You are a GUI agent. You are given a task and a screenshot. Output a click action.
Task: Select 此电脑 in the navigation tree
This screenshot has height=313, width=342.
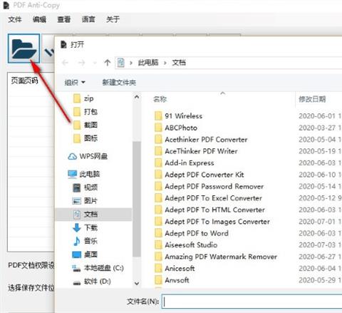(x=84, y=174)
